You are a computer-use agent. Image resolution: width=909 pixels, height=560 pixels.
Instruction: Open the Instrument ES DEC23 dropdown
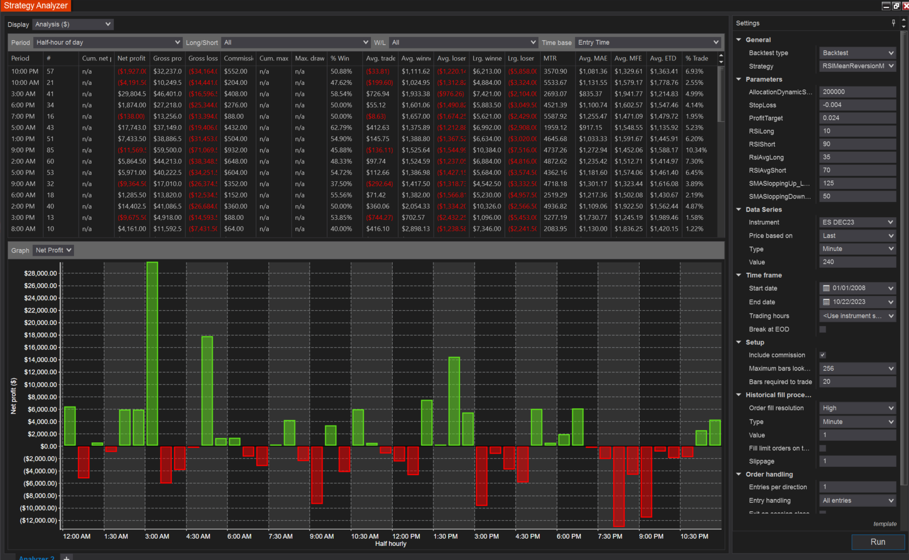[x=858, y=222]
